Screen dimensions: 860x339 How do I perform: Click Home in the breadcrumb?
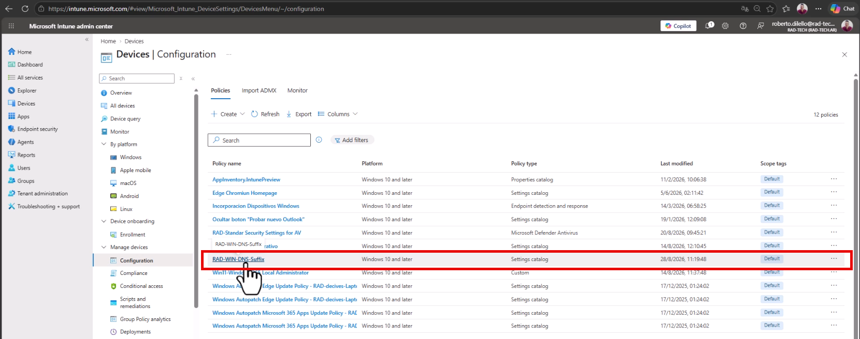pos(108,41)
